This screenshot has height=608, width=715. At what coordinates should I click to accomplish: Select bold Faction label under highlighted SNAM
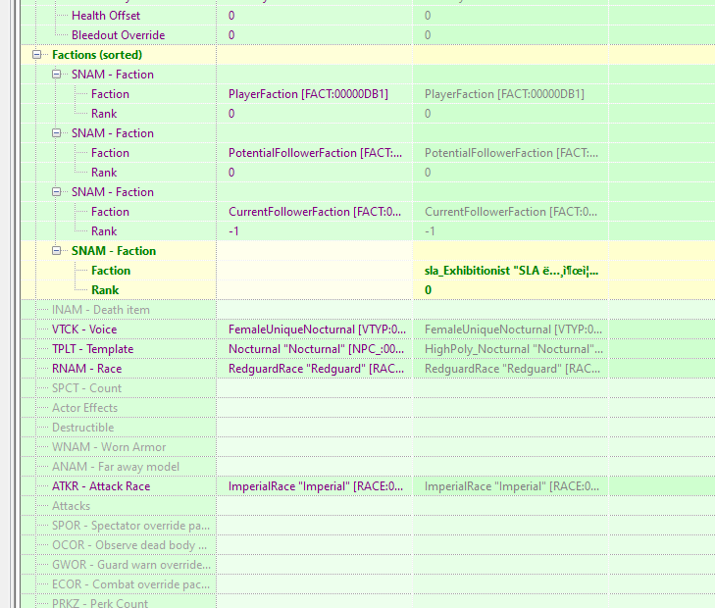pos(111,271)
